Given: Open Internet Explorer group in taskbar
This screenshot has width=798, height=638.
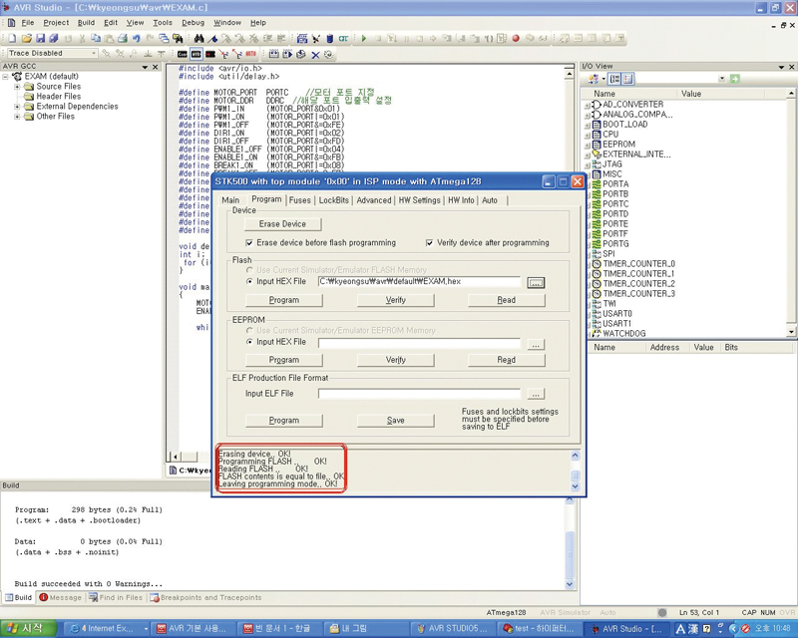Looking at the screenshot, I should click(x=109, y=628).
